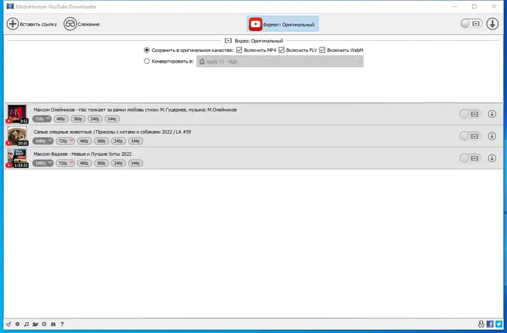Screen dimensions: 507x333
Task: Download the Самые смешные животные video
Action: click(x=492, y=136)
